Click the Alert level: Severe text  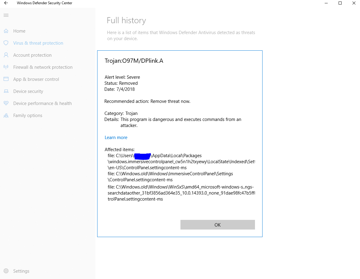pos(122,77)
